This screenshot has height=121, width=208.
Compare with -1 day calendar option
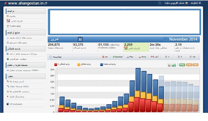click(167, 57)
